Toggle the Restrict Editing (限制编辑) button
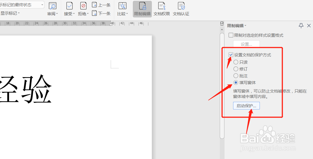Image resolution: width=313 pixels, height=159 pixels. [142, 9]
